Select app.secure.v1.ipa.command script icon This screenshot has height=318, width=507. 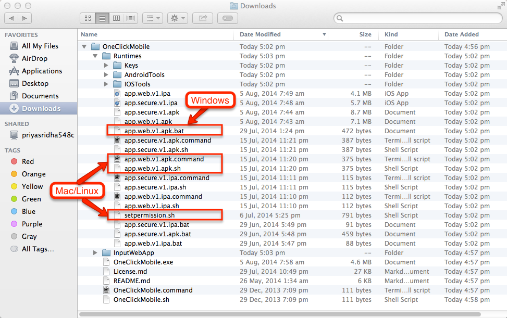coord(117,177)
